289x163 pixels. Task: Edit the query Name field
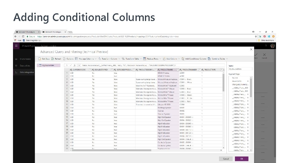[x=240, y=69]
